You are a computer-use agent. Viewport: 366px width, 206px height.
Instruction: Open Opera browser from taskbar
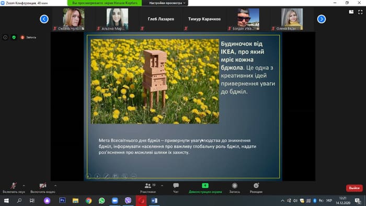(x=141, y=200)
